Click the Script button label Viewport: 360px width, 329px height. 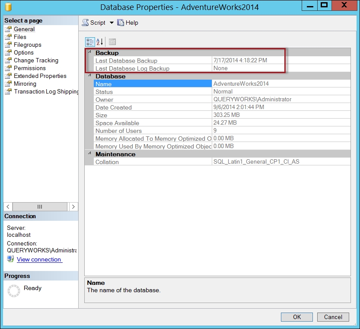tap(98, 23)
